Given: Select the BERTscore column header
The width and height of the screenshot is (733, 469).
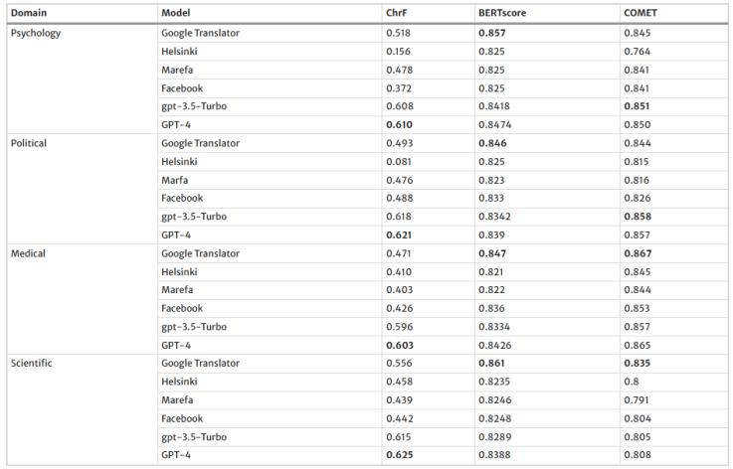Looking at the screenshot, I should pyautogui.click(x=500, y=13).
